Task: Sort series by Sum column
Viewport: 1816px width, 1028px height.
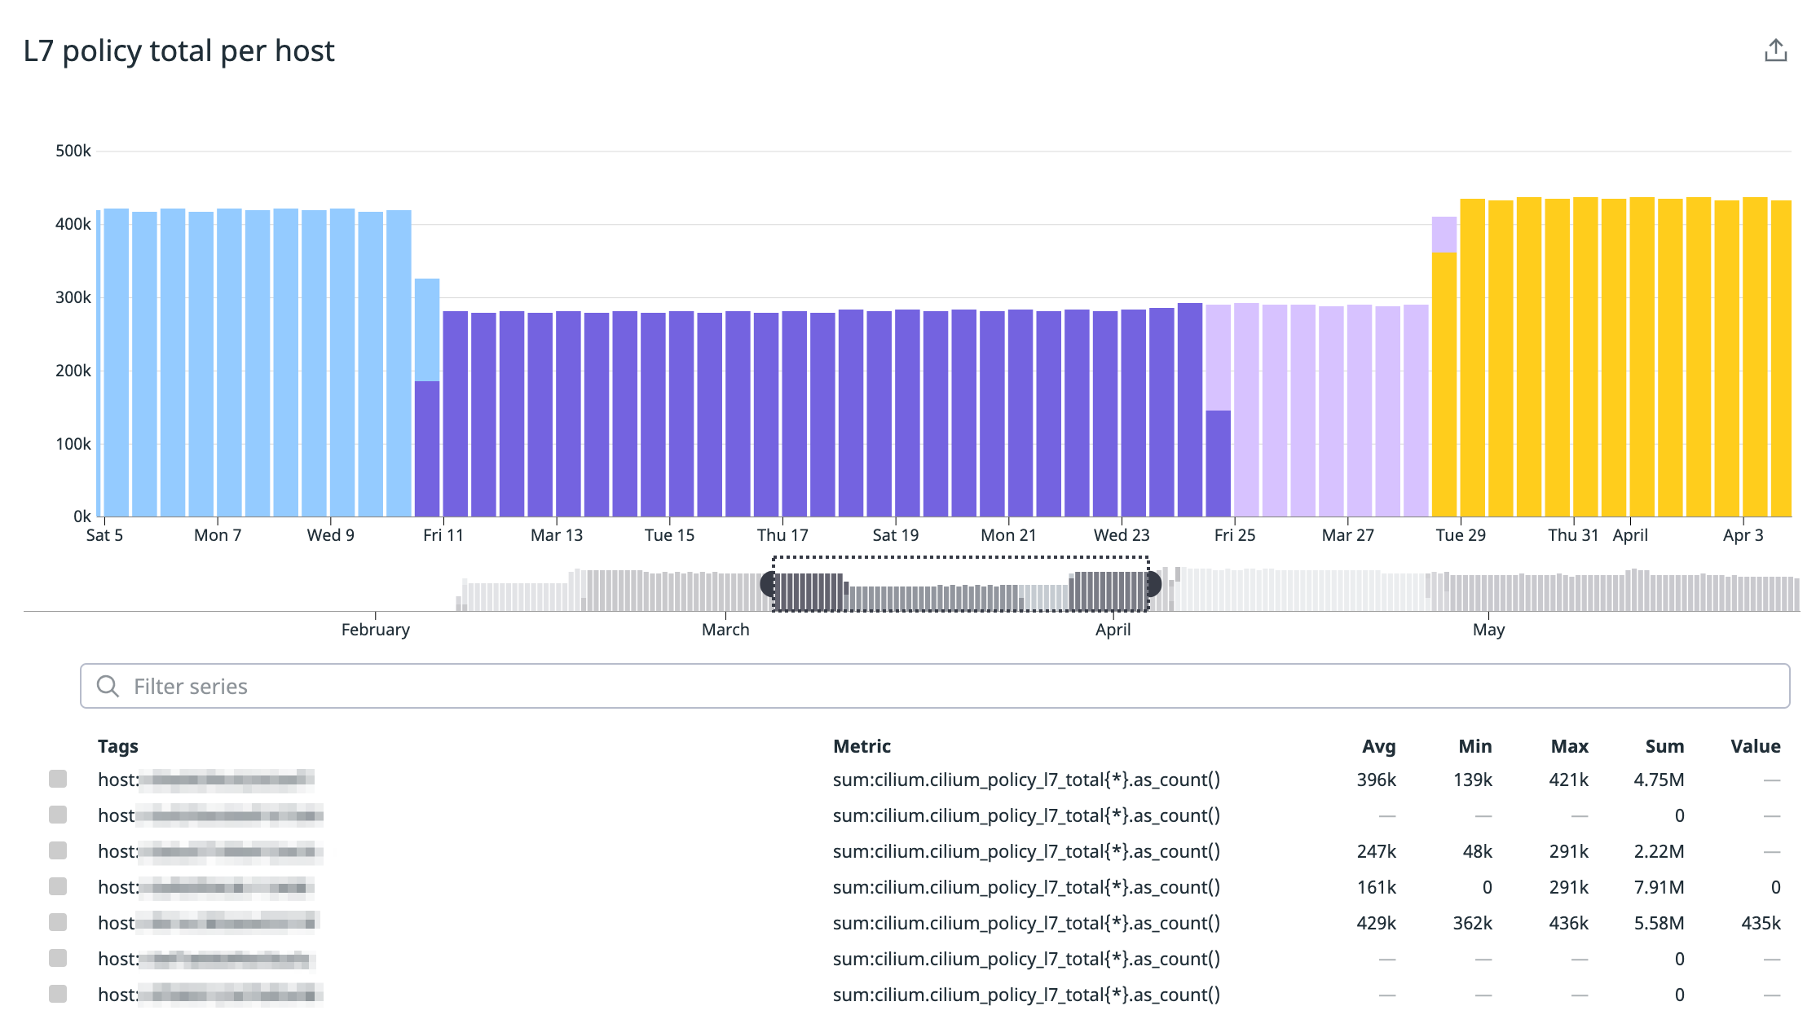Action: (1664, 746)
